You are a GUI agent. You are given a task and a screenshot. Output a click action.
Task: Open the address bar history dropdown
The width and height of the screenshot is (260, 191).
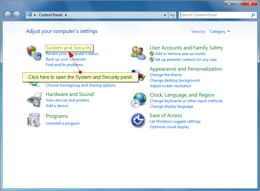tap(165, 15)
